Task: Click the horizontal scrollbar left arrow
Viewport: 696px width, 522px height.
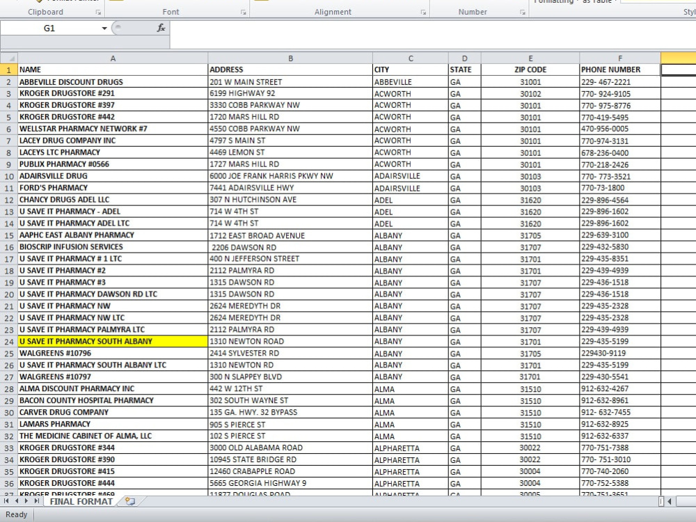Action: [670, 501]
